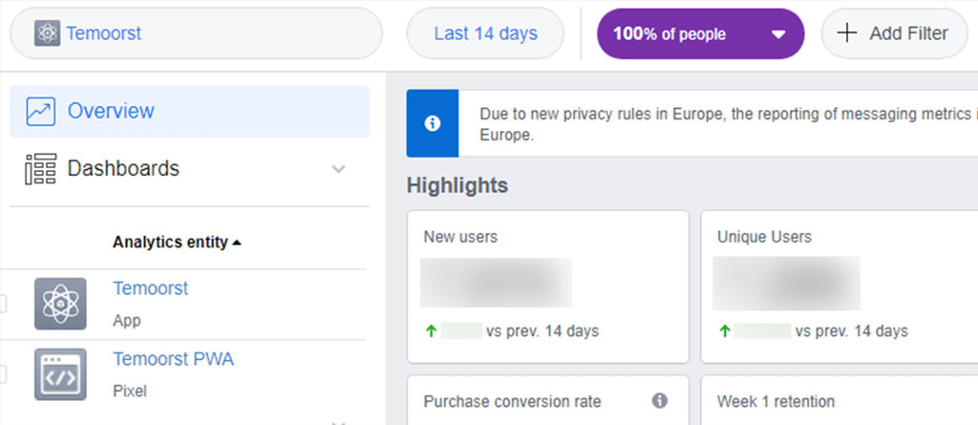Click the atom icon in the Temoorst selector
The height and width of the screenshot is (425, 978).
(47, 33)
